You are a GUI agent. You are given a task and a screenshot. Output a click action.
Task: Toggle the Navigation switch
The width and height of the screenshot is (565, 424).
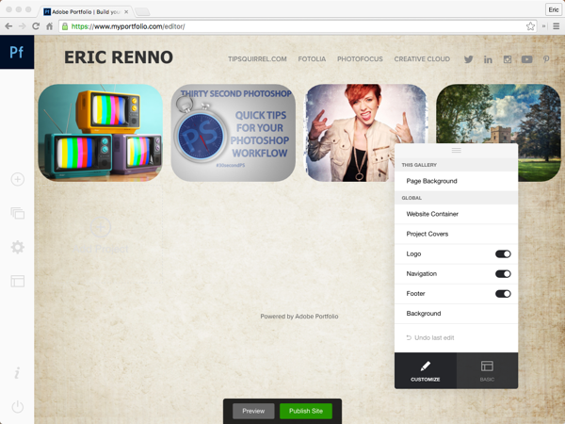pos(503,273)
